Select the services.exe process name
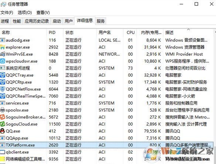 tap(17, 103)
